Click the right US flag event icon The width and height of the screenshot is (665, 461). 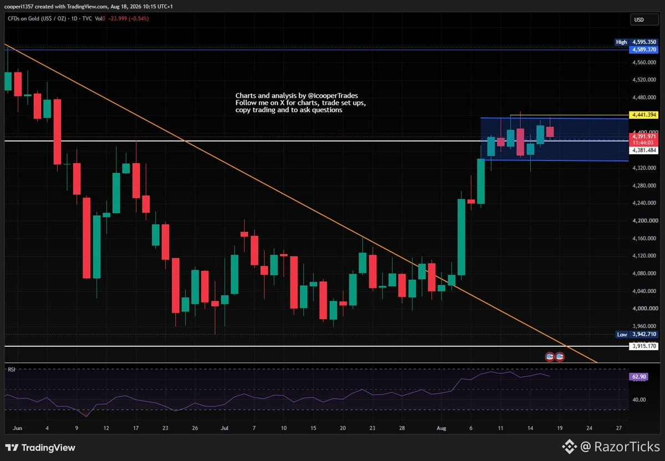[x=560, y=357]
